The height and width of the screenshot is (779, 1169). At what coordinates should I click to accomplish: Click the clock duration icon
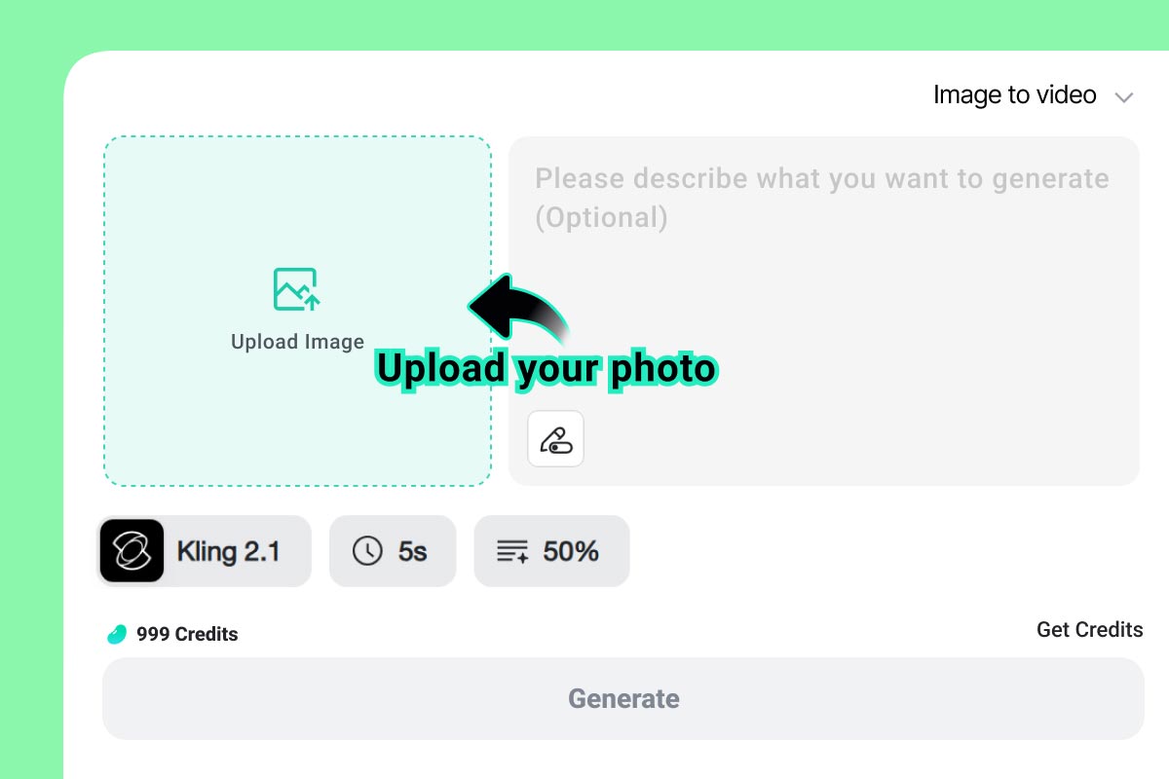pos(367,551)
